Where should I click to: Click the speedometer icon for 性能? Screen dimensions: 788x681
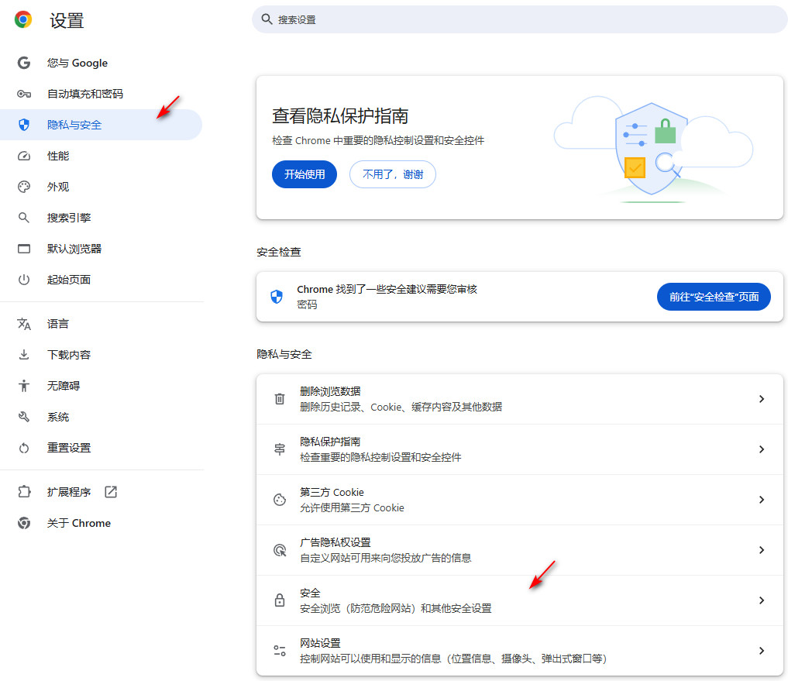[23, 156]
